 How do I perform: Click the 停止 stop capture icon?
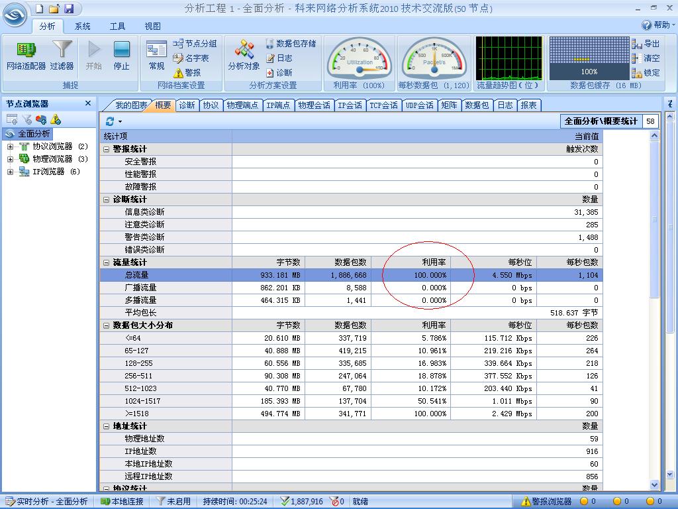tap(121, 56)
